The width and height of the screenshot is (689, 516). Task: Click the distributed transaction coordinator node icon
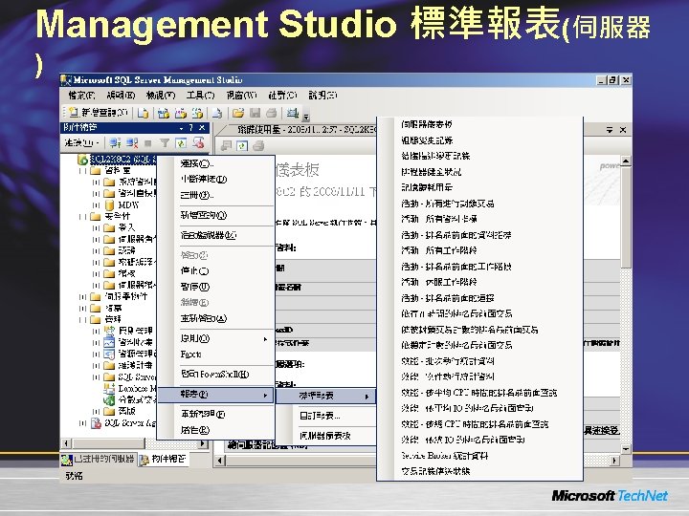pyautogui.click(x=109, y=399)
